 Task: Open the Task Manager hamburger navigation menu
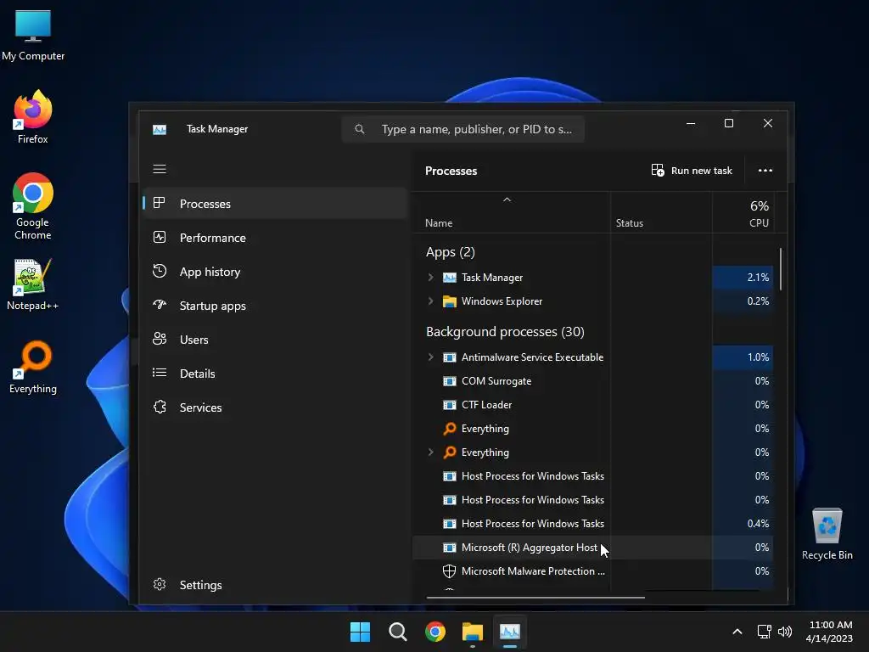point(160,169)
